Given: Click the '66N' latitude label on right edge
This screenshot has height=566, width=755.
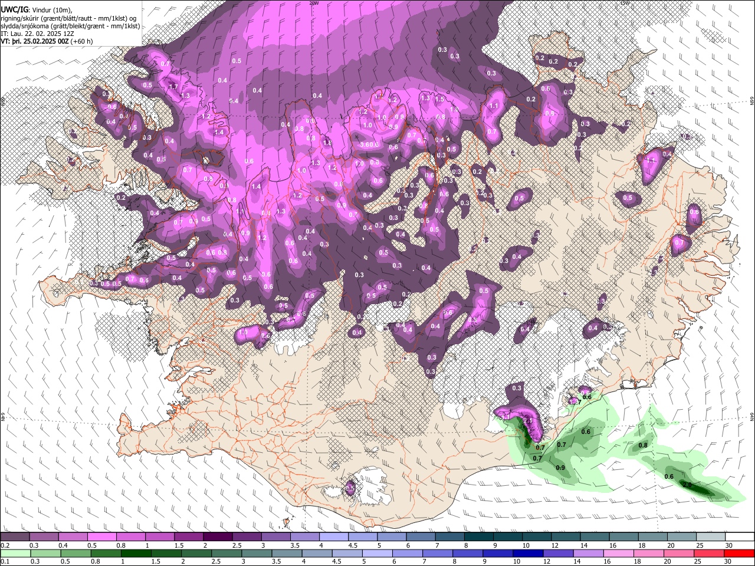Looking at the screenshot, I should coord(751,101).
